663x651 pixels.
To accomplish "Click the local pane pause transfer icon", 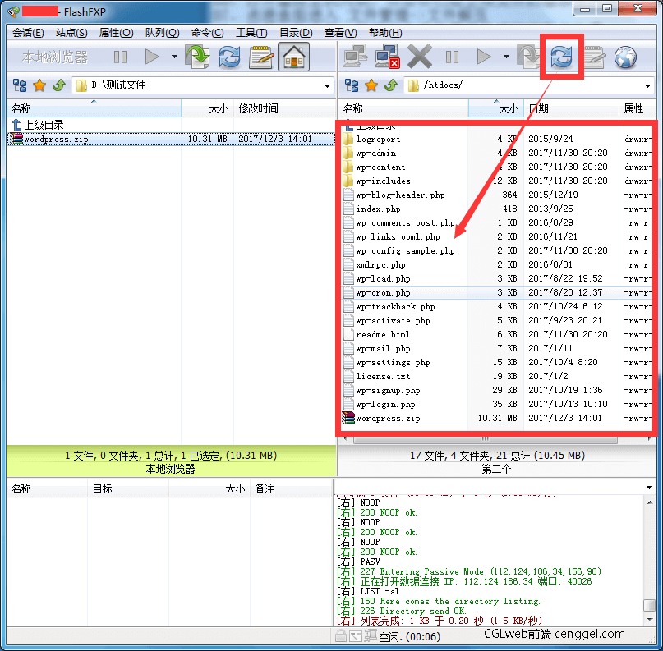I will click(121, 57).
